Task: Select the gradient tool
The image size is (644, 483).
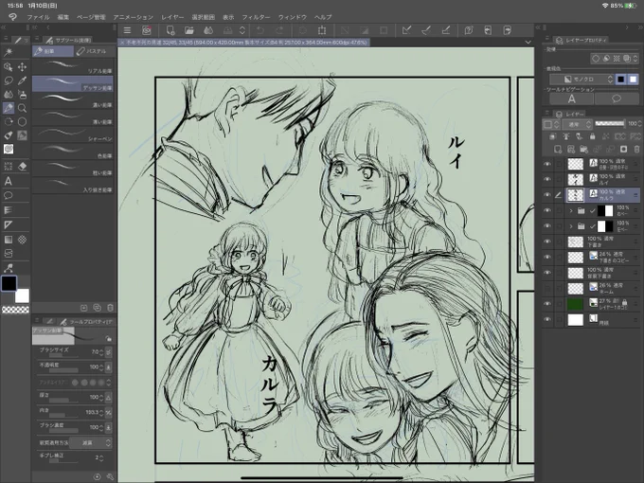Action: pyautogui.click(x=9, y=240)
